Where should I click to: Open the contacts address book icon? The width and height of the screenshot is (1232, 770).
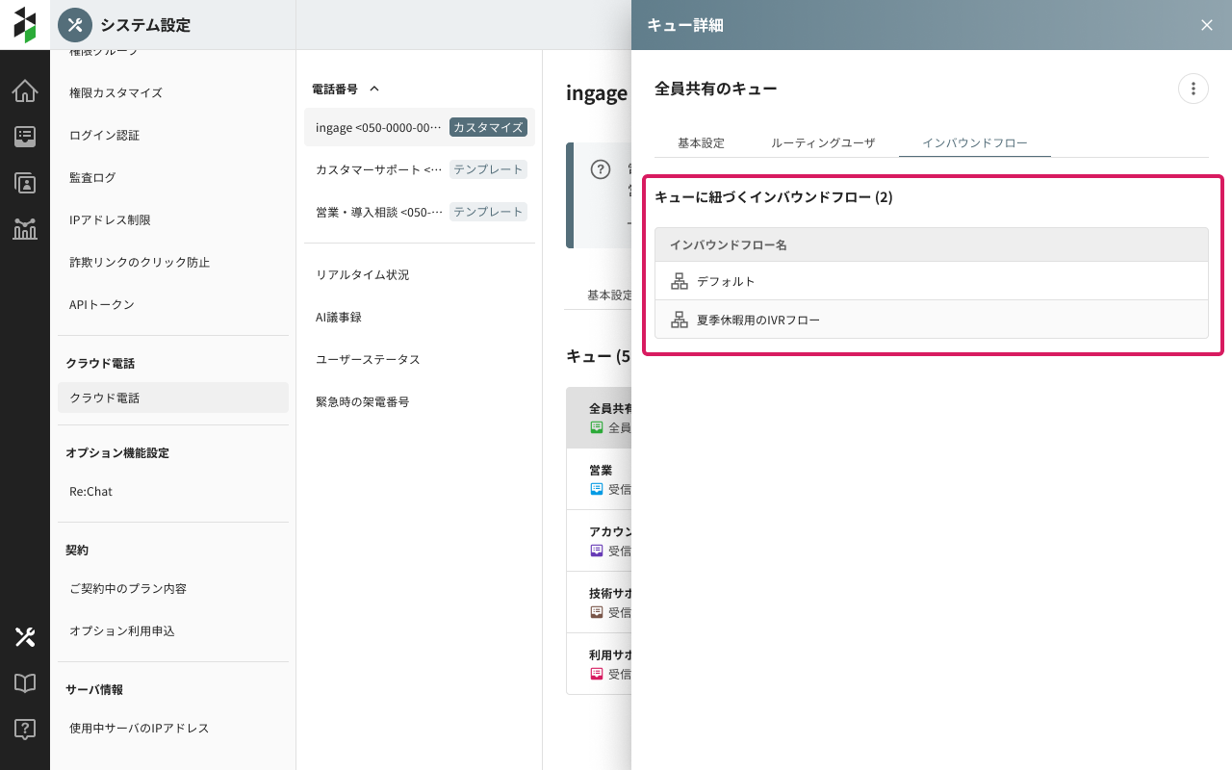coord(25,183)
